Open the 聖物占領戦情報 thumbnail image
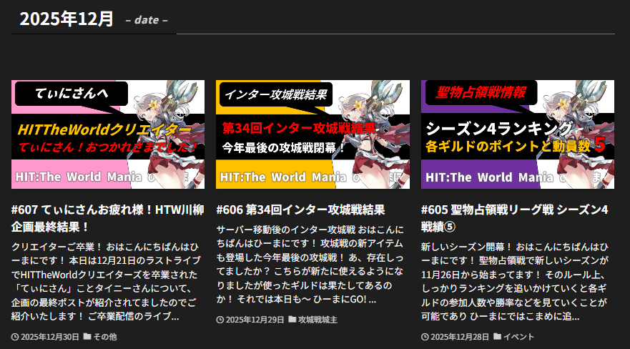Viewport: 630px width, 349px height. 518,134
